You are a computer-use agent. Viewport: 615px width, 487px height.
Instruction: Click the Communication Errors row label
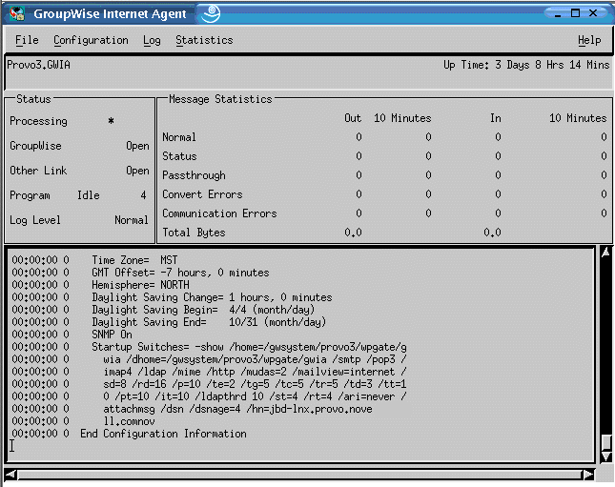click(x=219, y=213)
